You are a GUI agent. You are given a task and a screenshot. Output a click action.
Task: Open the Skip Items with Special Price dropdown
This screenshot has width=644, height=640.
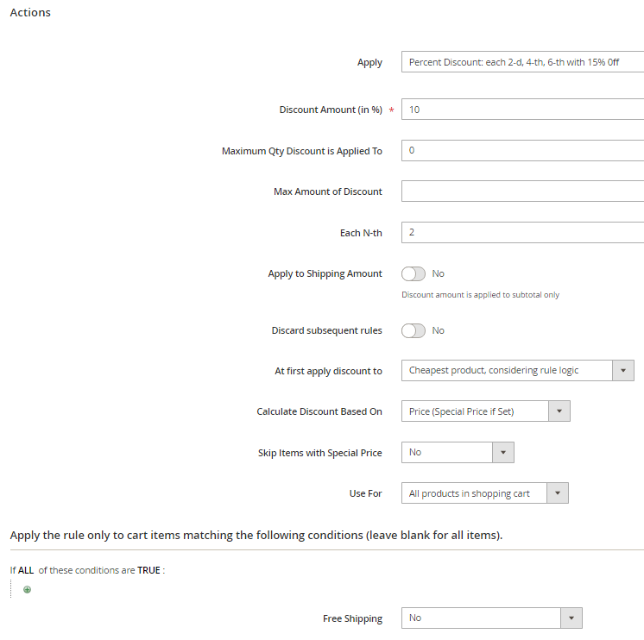click(458, 452)
